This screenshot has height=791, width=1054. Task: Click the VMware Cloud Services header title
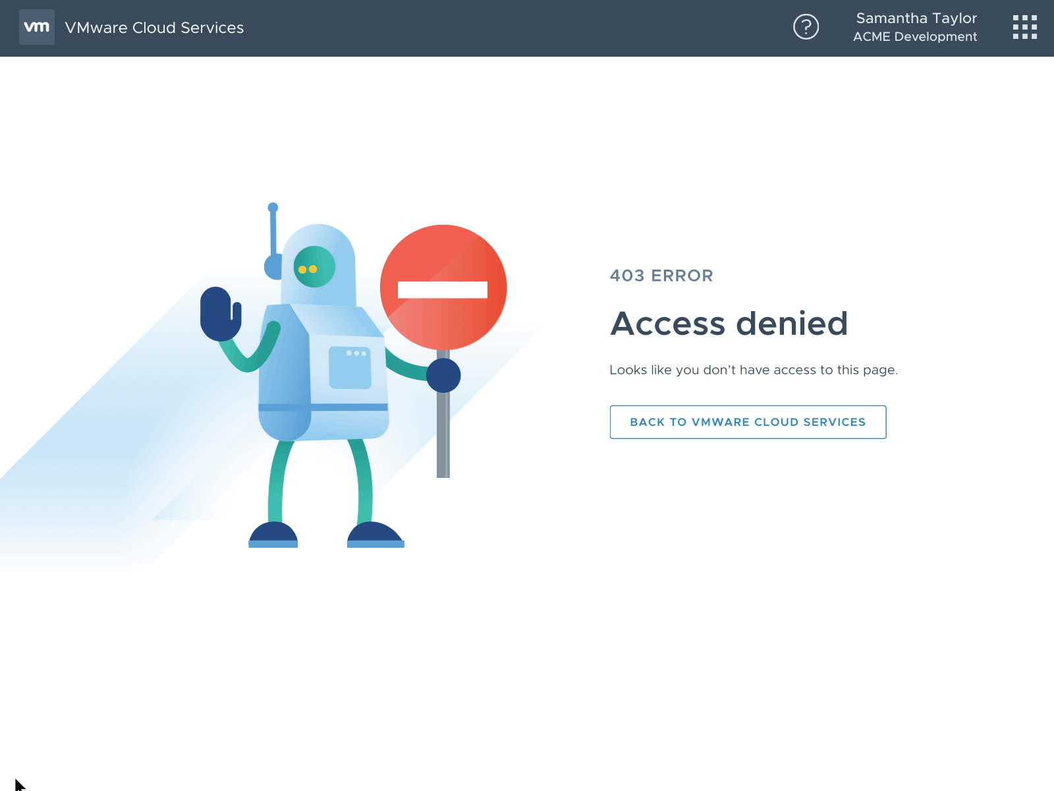(x=155, y=28)
